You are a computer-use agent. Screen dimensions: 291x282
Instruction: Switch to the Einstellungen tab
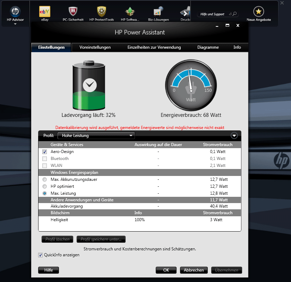pyautogui.click(x=51, y=47)
